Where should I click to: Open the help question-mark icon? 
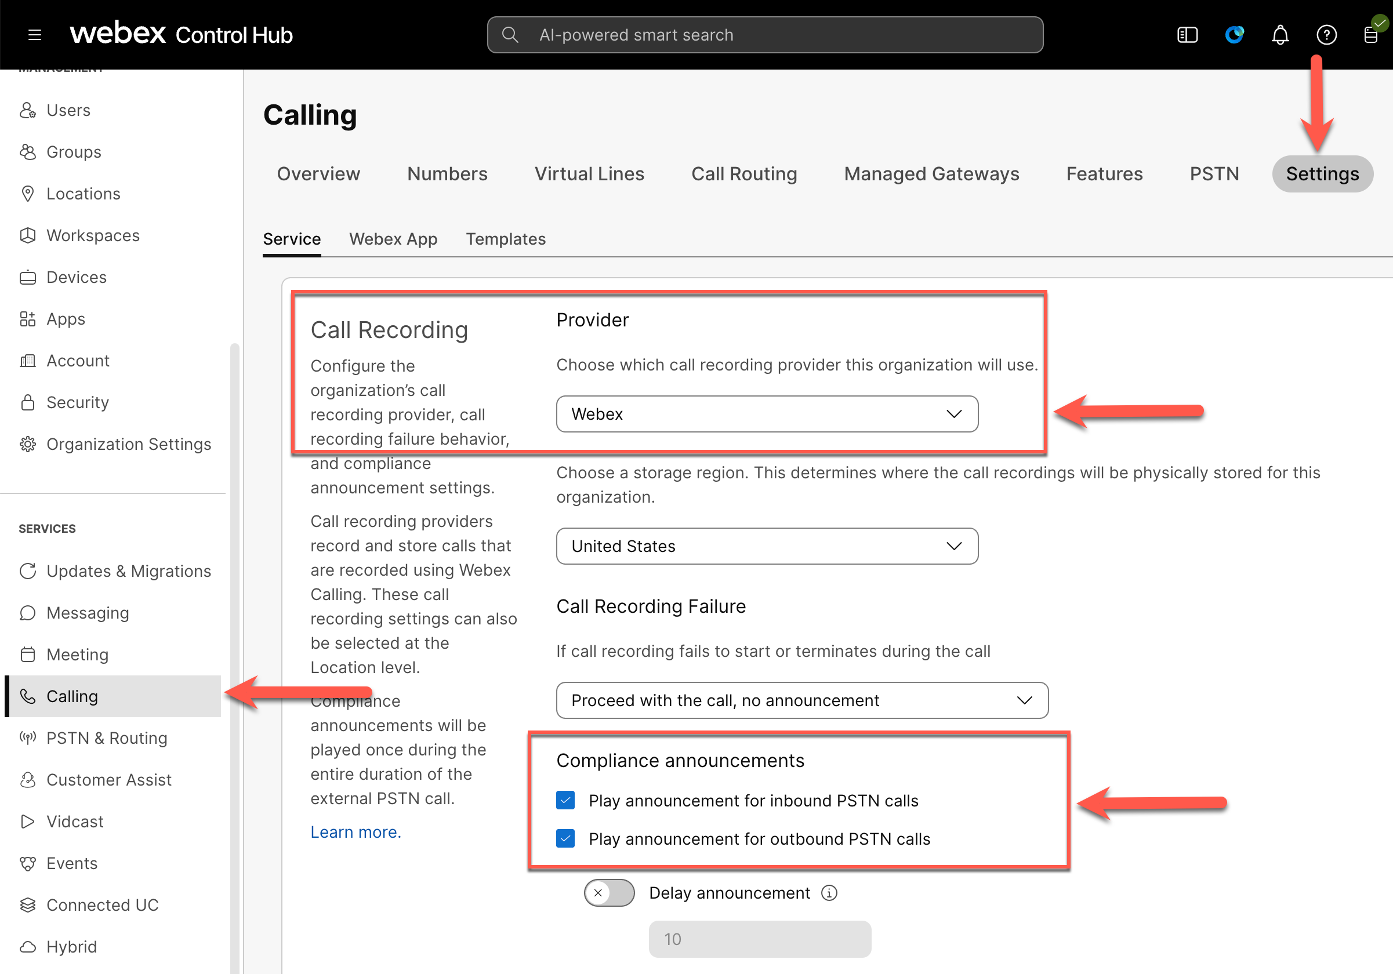[x=1327, y=35]
